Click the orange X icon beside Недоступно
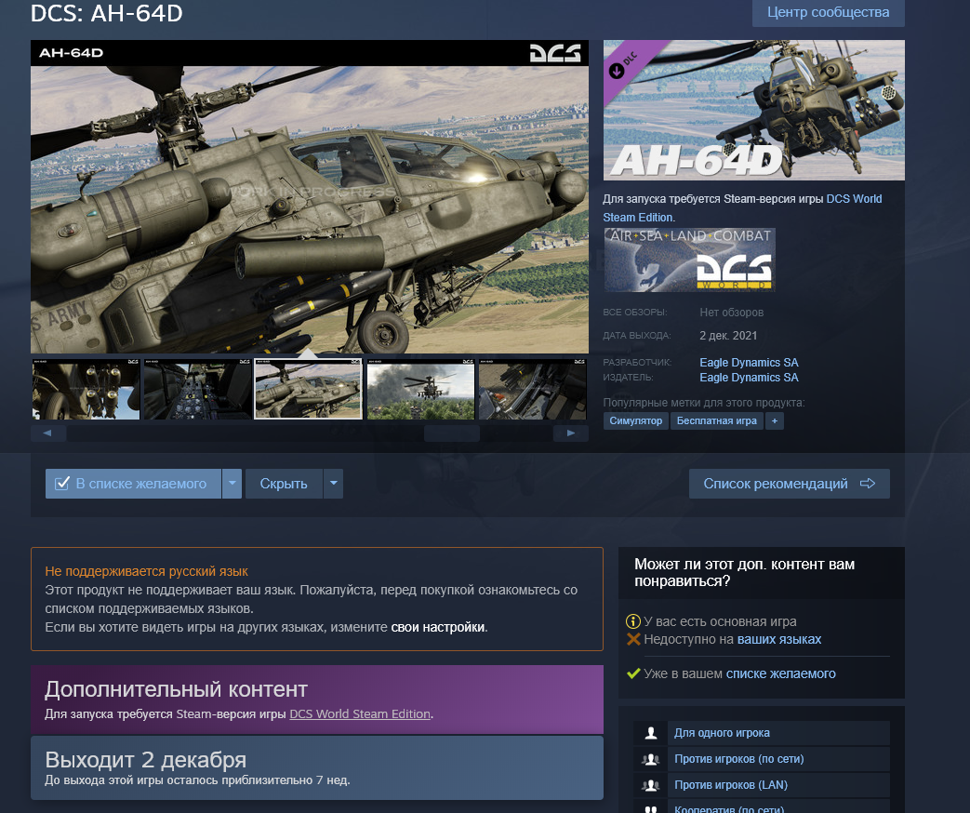This screenshot has width=970, height=813. tap(632, 639)
